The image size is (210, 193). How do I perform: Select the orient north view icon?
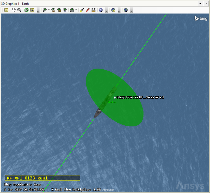click(59, 10)
